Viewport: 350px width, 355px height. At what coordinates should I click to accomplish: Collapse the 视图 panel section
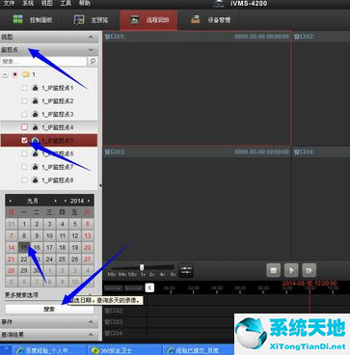(x=91, y=38)
